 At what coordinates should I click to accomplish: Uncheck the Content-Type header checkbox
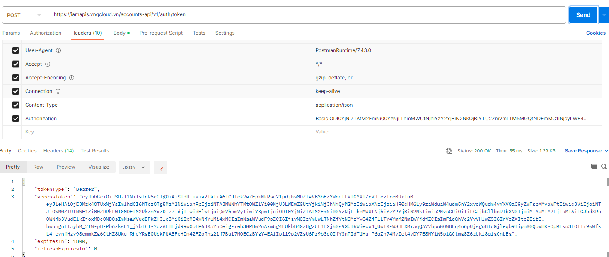coord(16,105)
